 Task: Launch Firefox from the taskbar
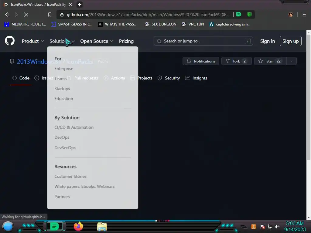tap(78, 226)
